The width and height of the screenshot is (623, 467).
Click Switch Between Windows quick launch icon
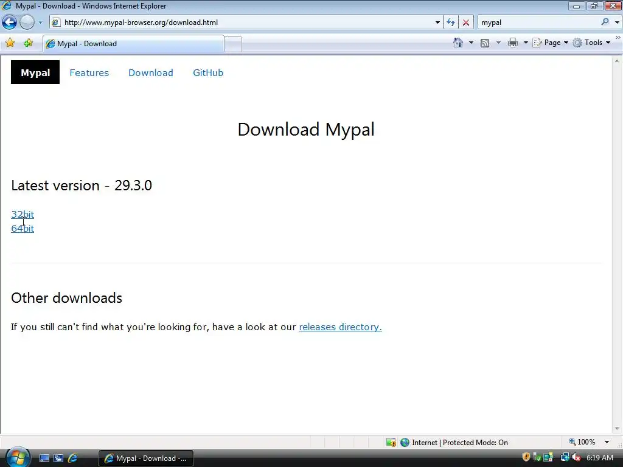point(58,458)
